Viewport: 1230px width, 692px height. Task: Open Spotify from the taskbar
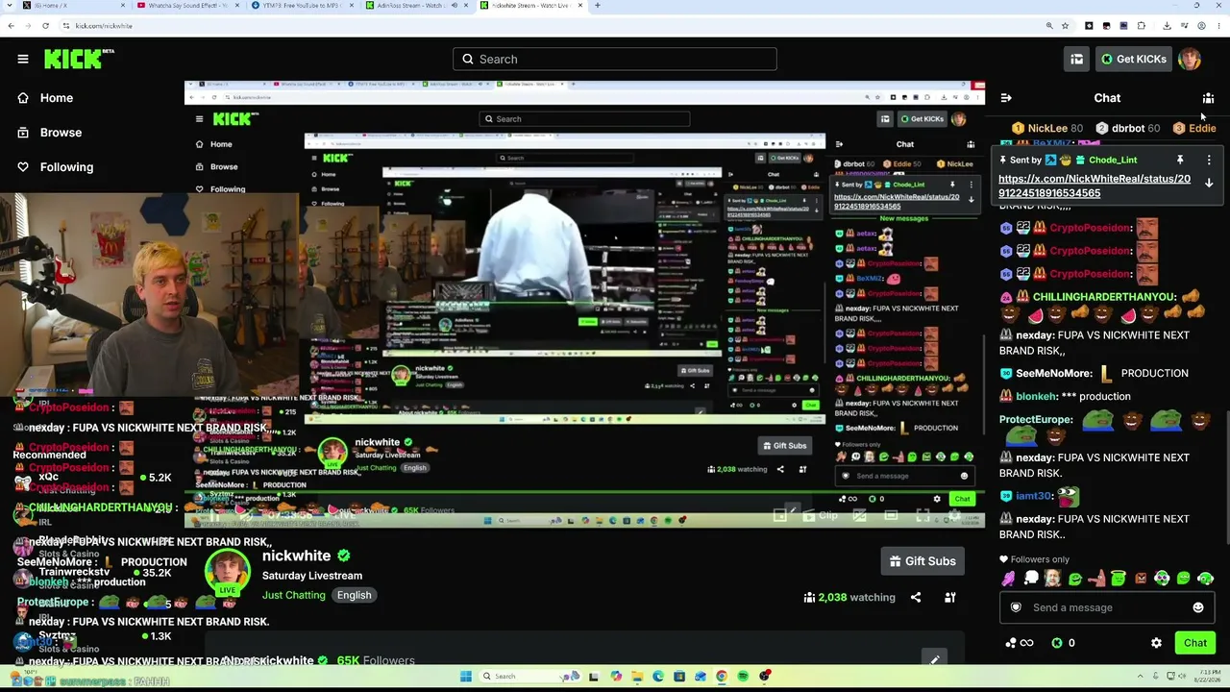tap(743, 677)
